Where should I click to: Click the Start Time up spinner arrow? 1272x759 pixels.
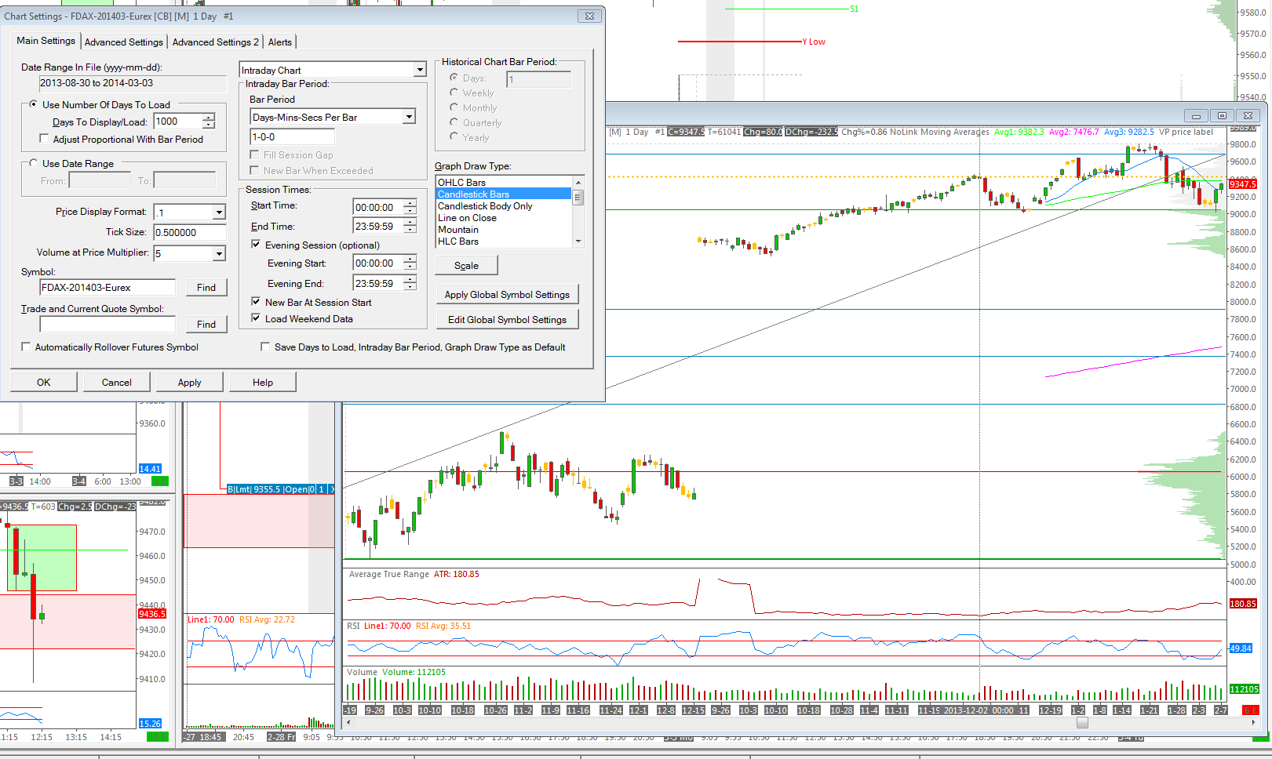coord(410,204)
